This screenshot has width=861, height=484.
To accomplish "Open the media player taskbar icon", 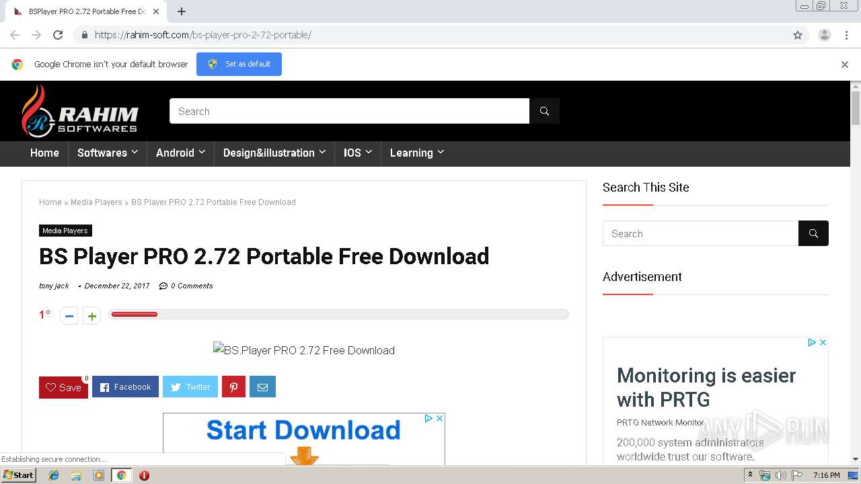I will coord(99,475).
